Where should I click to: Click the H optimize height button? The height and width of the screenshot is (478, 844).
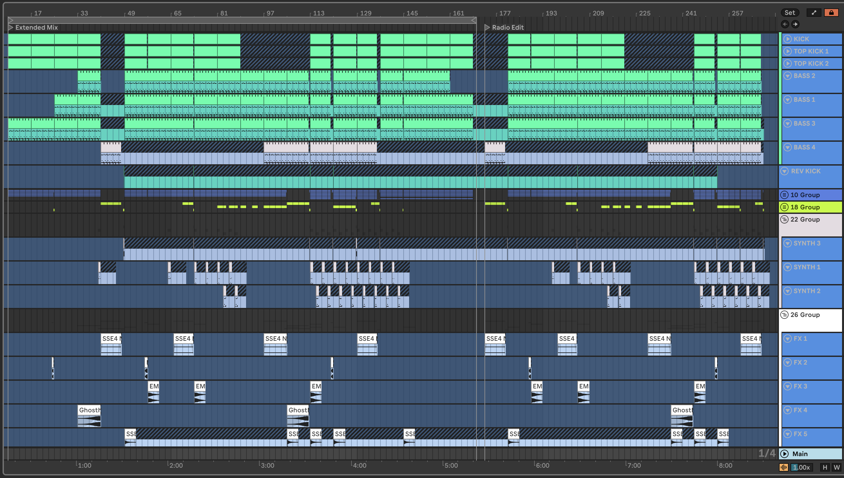(825, 467)
